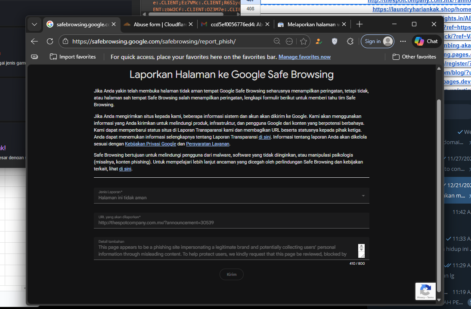
Task: Open the 'di sini' link after 'terkait, lihat'
Action: click(125, 169)
